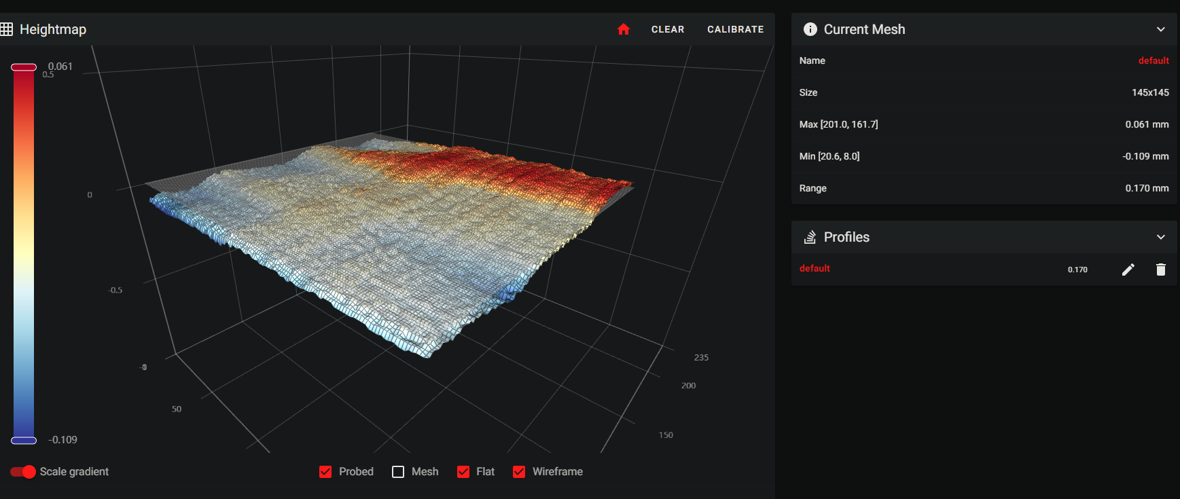Uncheck the Probed checkbox
The width and height of the screenshot is (1180, 499).
[325, 472]
